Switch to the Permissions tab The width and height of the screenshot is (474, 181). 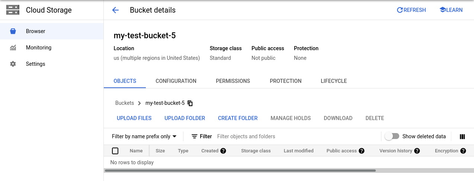(233, 81)
